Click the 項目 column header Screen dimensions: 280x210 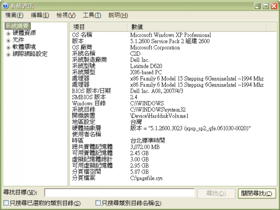click(98, 27)
